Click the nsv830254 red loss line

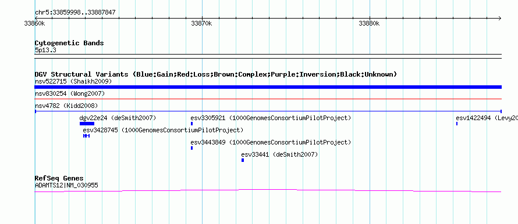268,99
